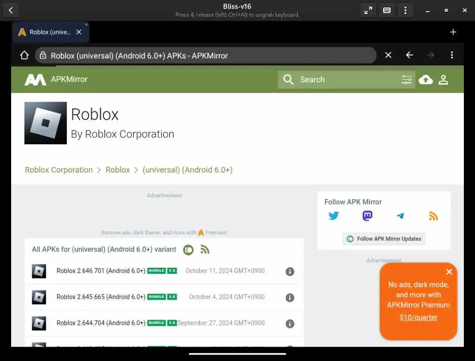This screenshot has width=475, height=361.
Task: Open (universal) (Android 6.0+) breadcrumb
Action: point(187,170)
